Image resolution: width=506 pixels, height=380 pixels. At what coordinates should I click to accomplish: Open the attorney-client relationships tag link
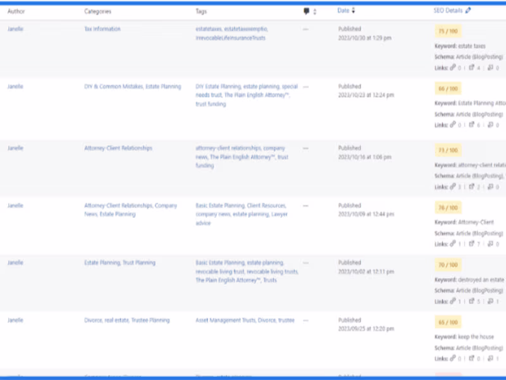228,148
